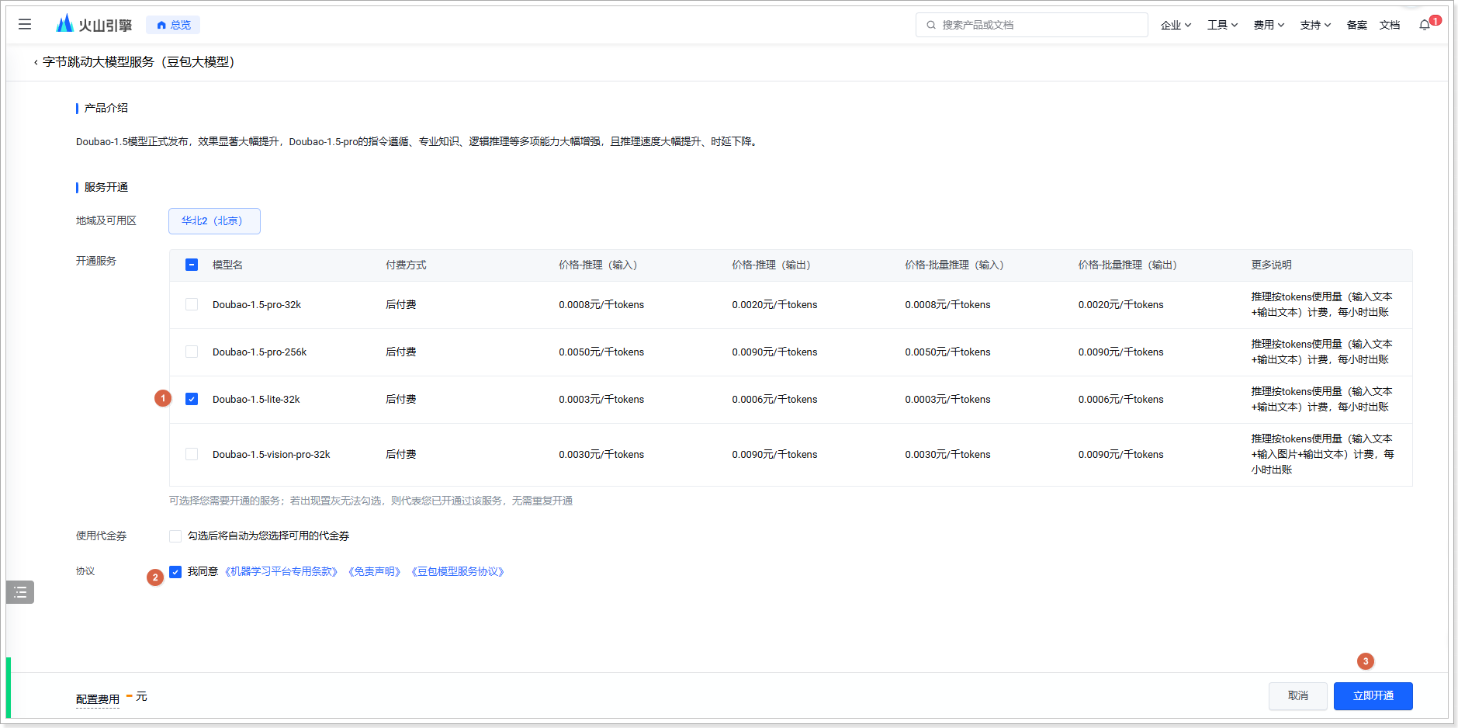Toggle the select-all checkbox in the table header
The height and width of the screenshot is (728, 1458).
pos(192,265)
